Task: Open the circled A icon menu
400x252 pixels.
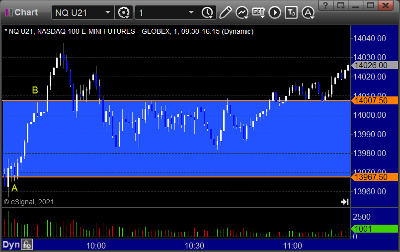Action: 308,12
